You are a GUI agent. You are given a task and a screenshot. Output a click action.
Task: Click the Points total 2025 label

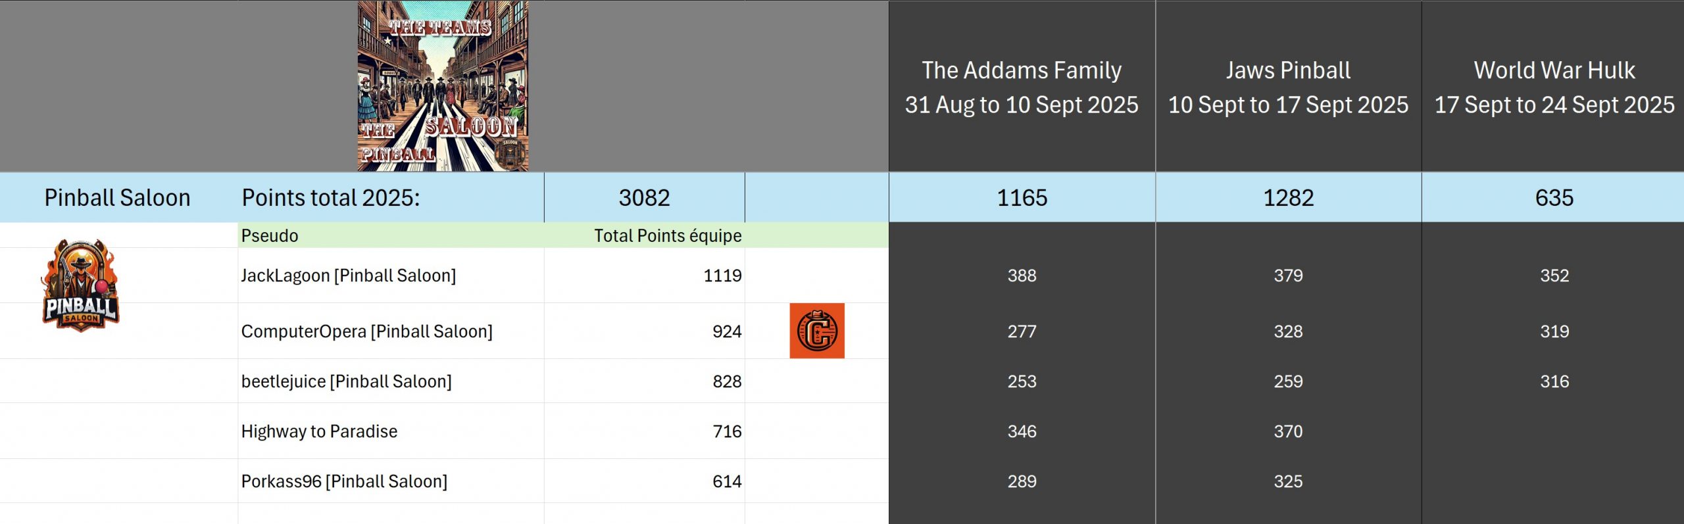click(x=330, y=198)
